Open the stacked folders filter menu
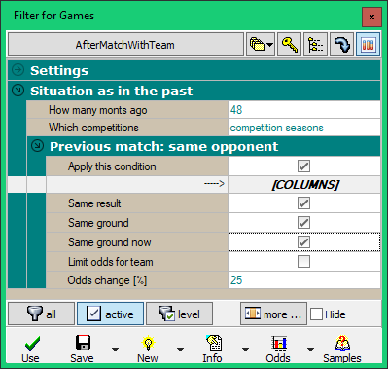This screenshot has width=388, height=369. (x=261, y=45)
